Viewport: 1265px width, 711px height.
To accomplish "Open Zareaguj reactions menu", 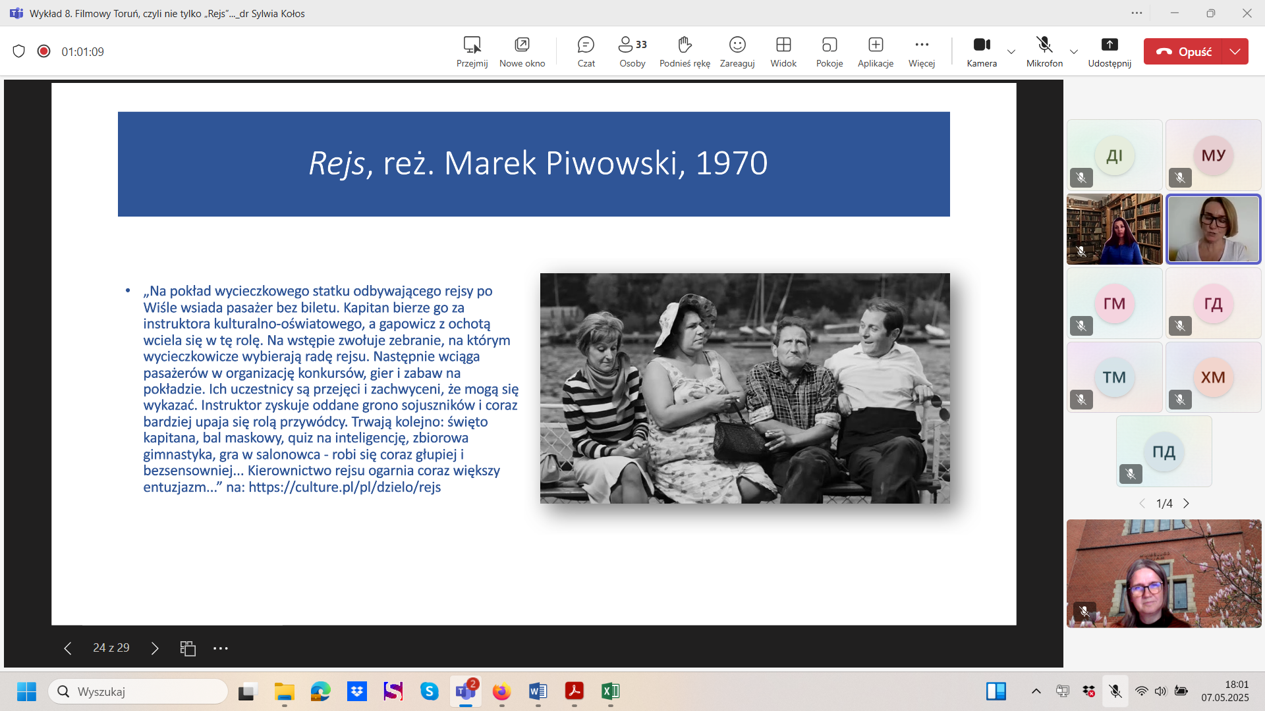I will coord(737,51).
